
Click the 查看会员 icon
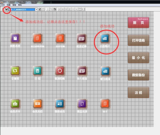[x=60, y=103]
